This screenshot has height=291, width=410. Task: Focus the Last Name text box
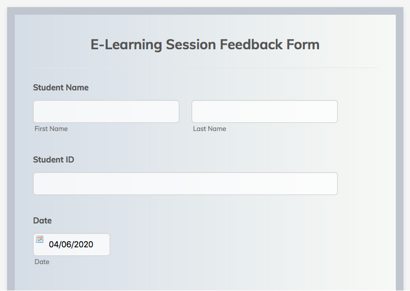pyautogui.click(x=264, y=111)
